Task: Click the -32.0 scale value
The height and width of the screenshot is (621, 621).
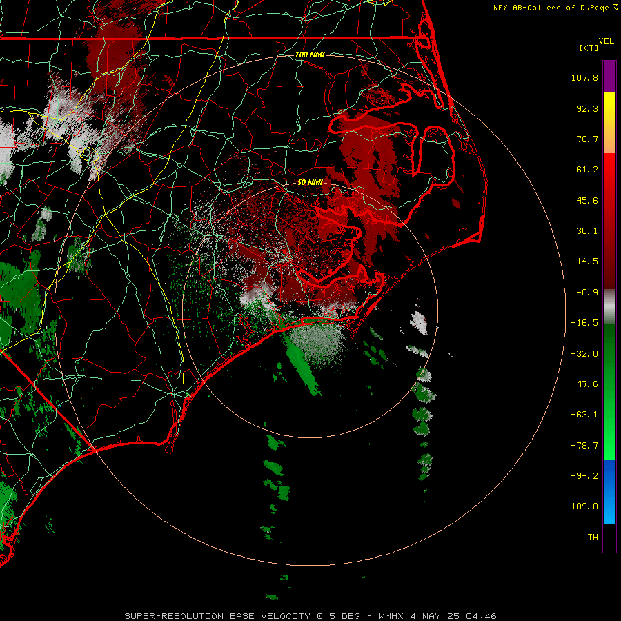Action: pyautogui.click(x=584, y=354)
